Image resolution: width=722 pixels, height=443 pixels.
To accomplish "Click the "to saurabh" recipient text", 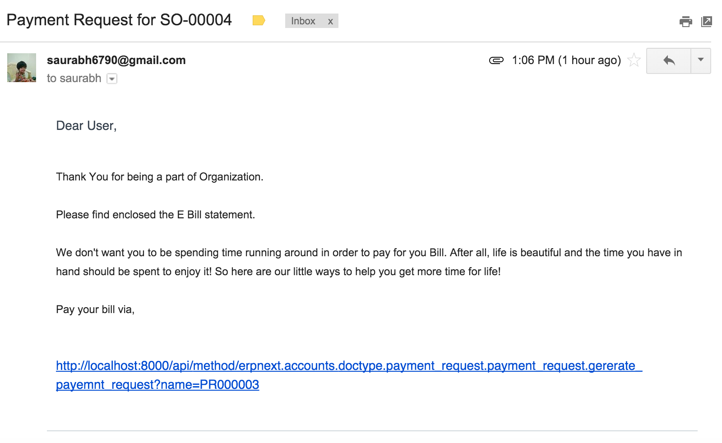I will [x=74, y=78].
